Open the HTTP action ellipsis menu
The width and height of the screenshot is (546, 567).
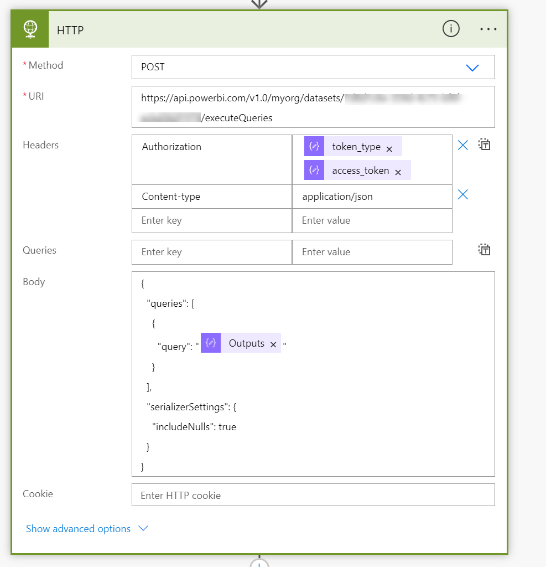tap(488, 29)
